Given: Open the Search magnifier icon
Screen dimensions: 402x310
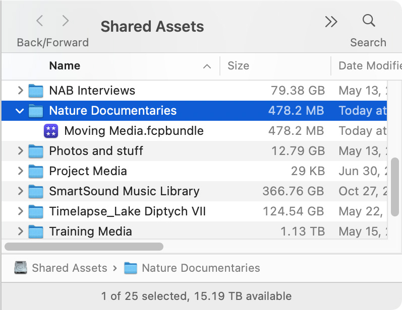Looking at the screenshot, I should coord(369,21).
